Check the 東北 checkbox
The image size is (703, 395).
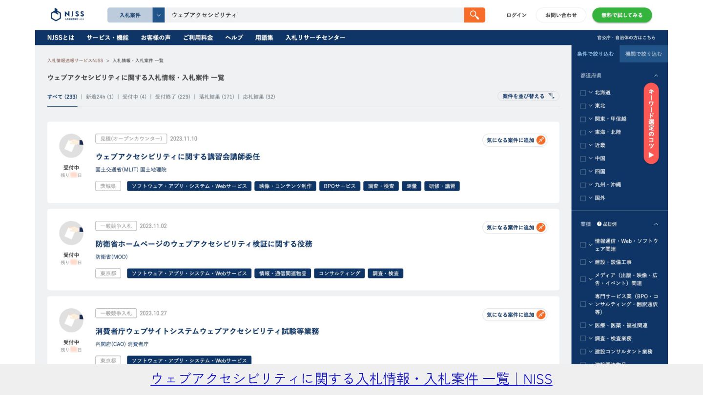583,106
